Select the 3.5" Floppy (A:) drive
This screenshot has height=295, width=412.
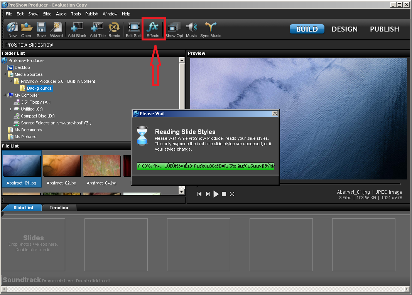pyautogui.click(x=32, y=102)
